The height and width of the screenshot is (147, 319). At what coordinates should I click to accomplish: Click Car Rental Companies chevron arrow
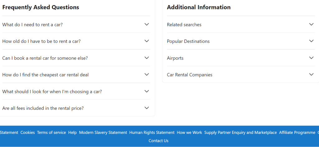(x=311, y=74)
